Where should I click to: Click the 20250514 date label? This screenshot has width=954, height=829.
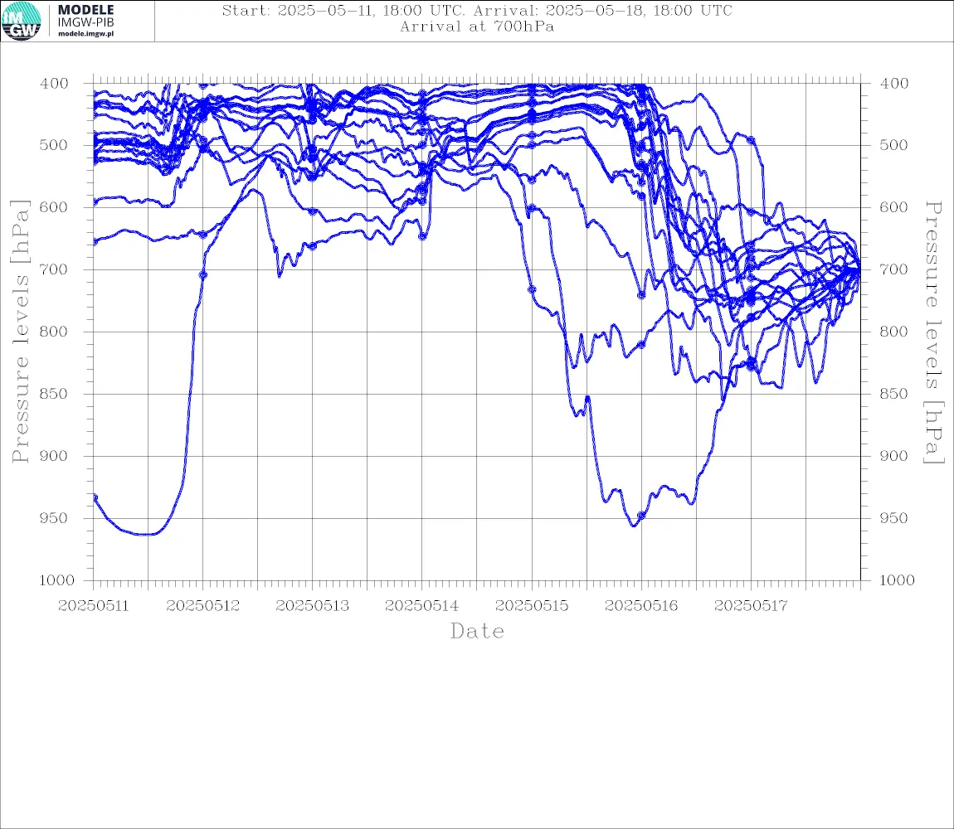pyautogui.click(x=421, y=606)
